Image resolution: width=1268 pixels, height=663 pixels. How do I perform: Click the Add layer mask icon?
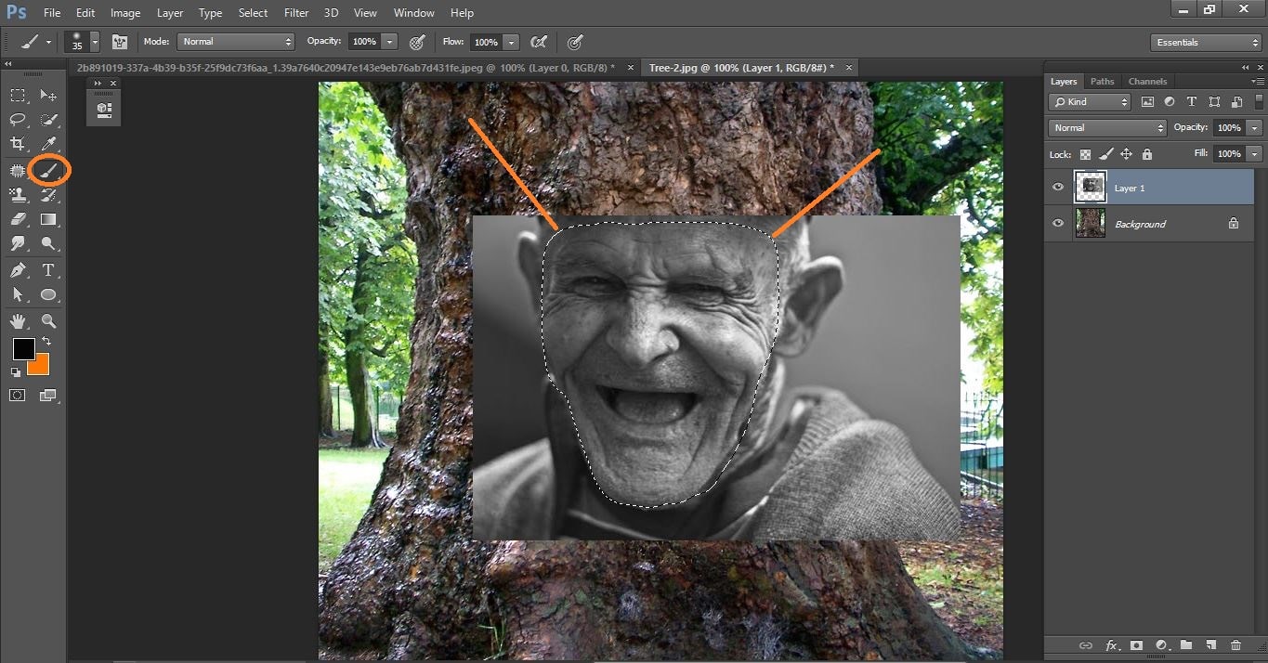[1136, 645]
